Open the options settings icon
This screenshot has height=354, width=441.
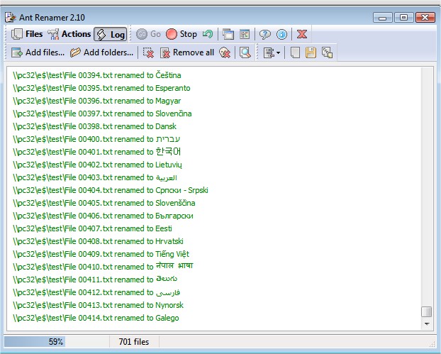tap(245, 34)
